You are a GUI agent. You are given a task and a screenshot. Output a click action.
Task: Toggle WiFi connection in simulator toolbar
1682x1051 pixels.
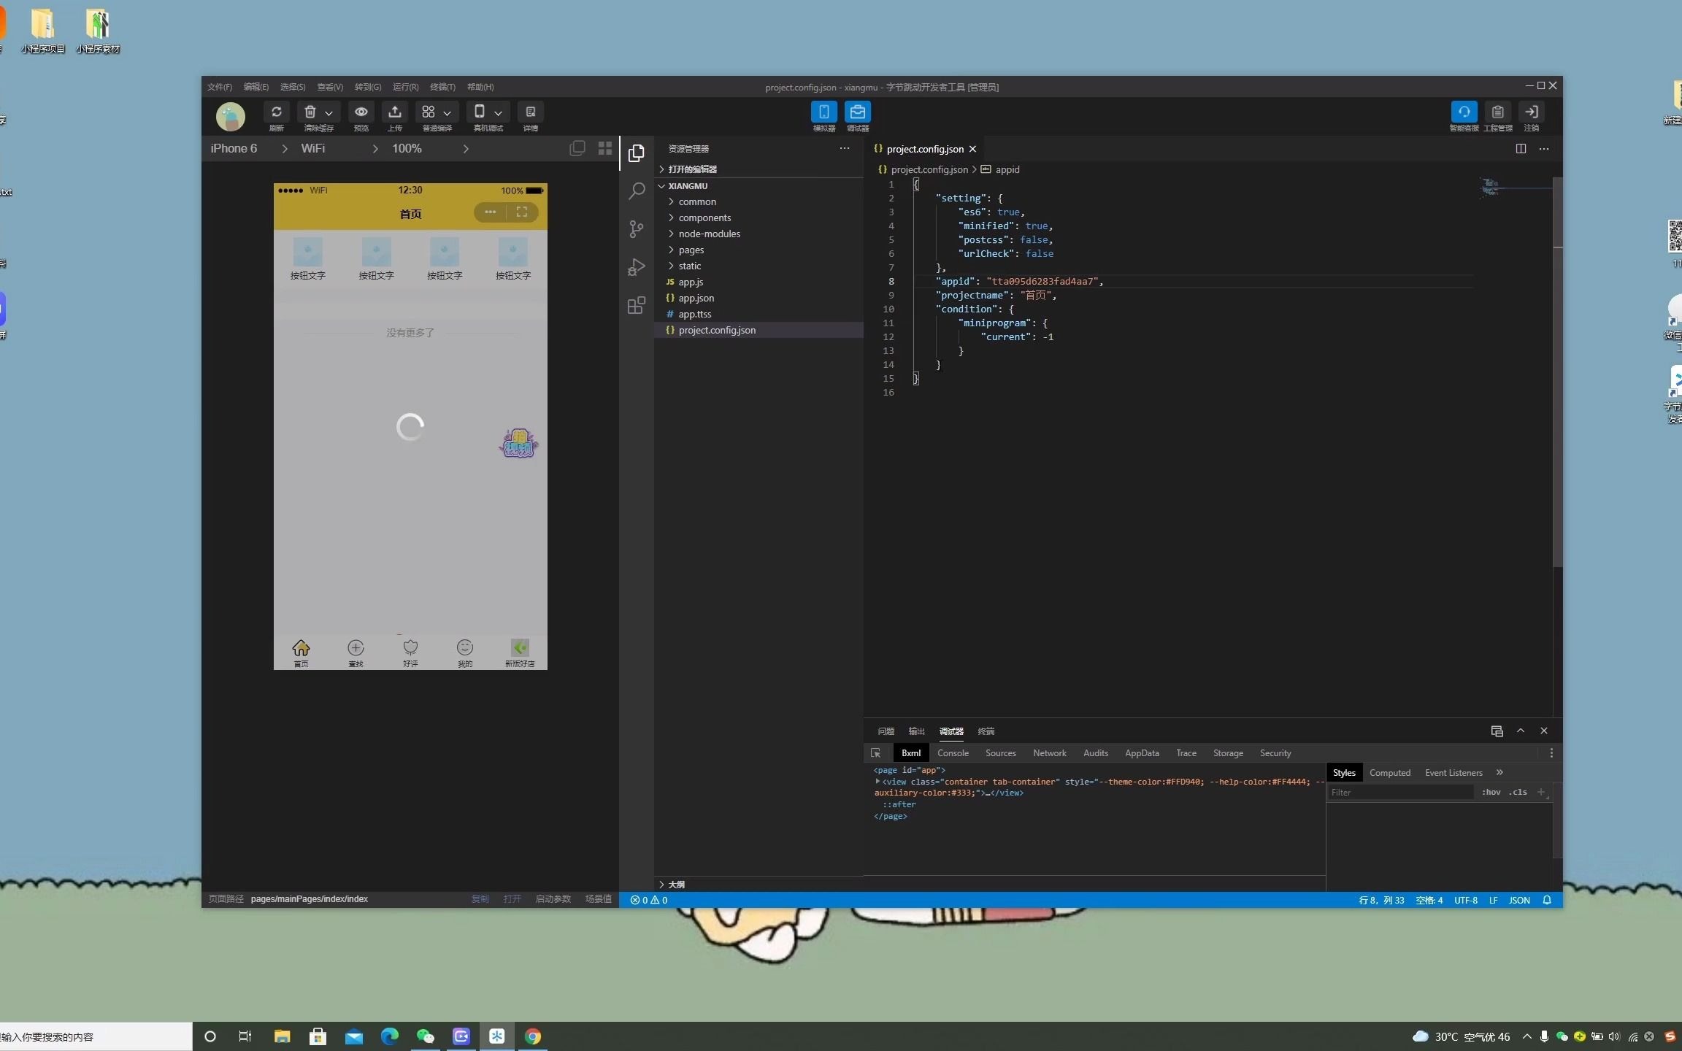click(x=314, y=147)
